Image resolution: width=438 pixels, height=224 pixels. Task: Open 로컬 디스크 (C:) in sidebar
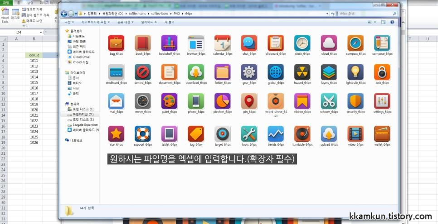point(81,109)
